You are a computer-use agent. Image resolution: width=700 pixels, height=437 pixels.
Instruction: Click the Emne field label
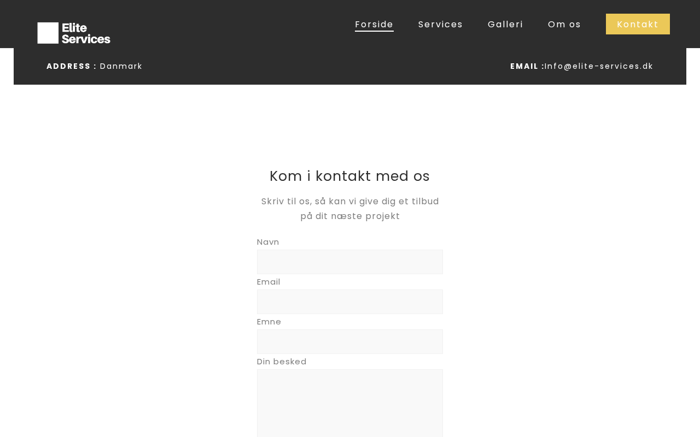[269, 322]
